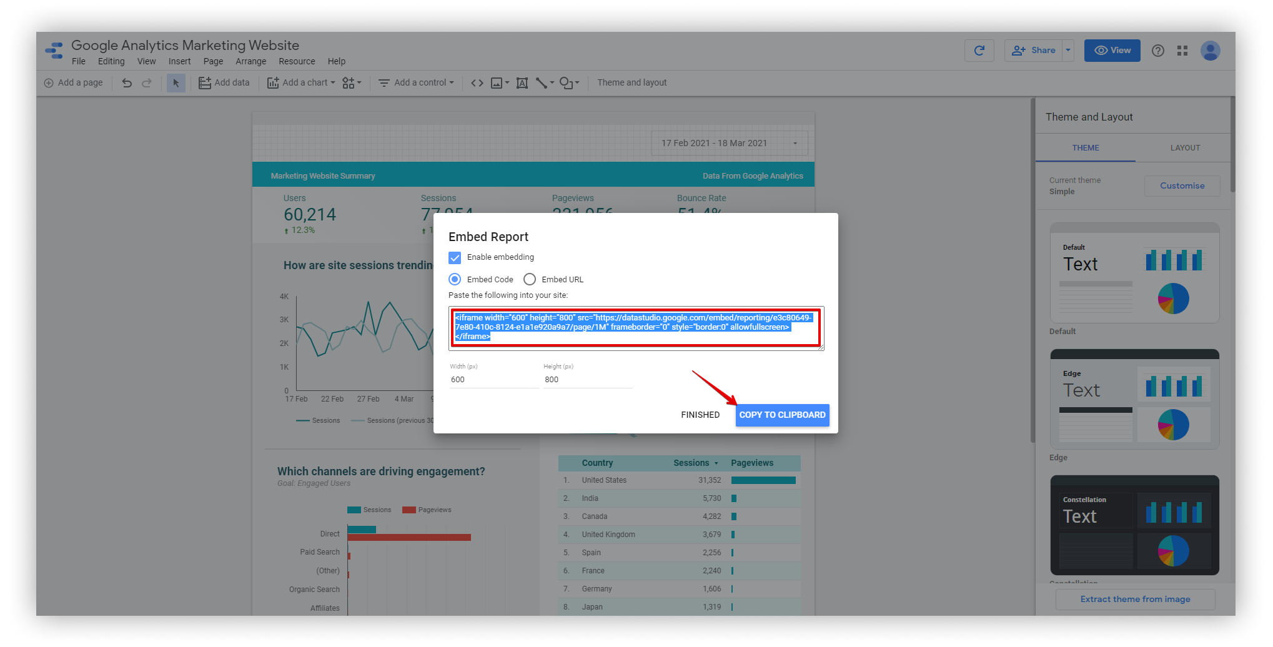The width and height of the screenshot is (1273, 647).
Task: Click the Share button
Action: [x=1034, y=51]
